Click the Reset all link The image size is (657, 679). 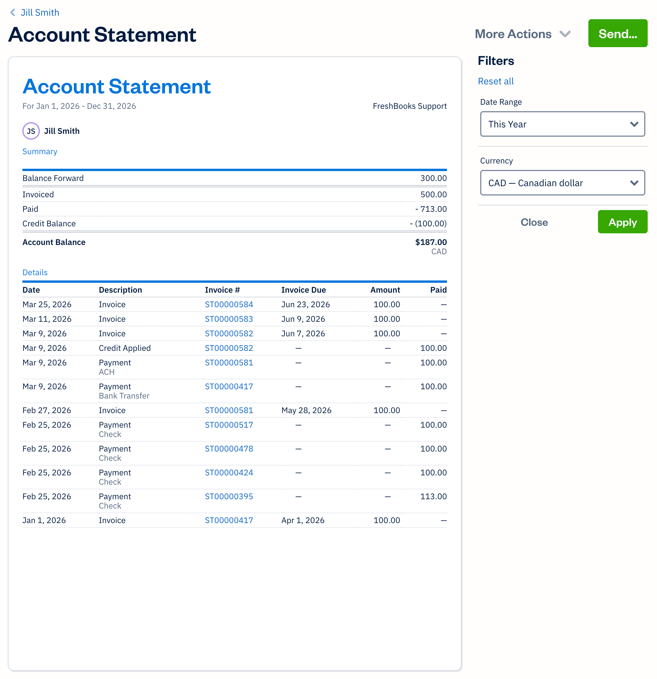point(496,81)
